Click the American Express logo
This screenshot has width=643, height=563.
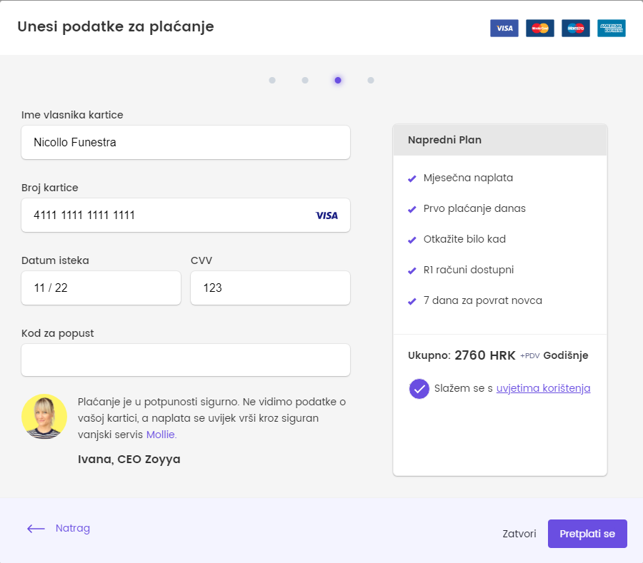coord(612,28)
